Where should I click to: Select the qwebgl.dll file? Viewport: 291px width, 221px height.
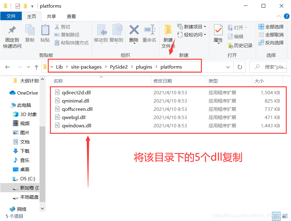74,117
